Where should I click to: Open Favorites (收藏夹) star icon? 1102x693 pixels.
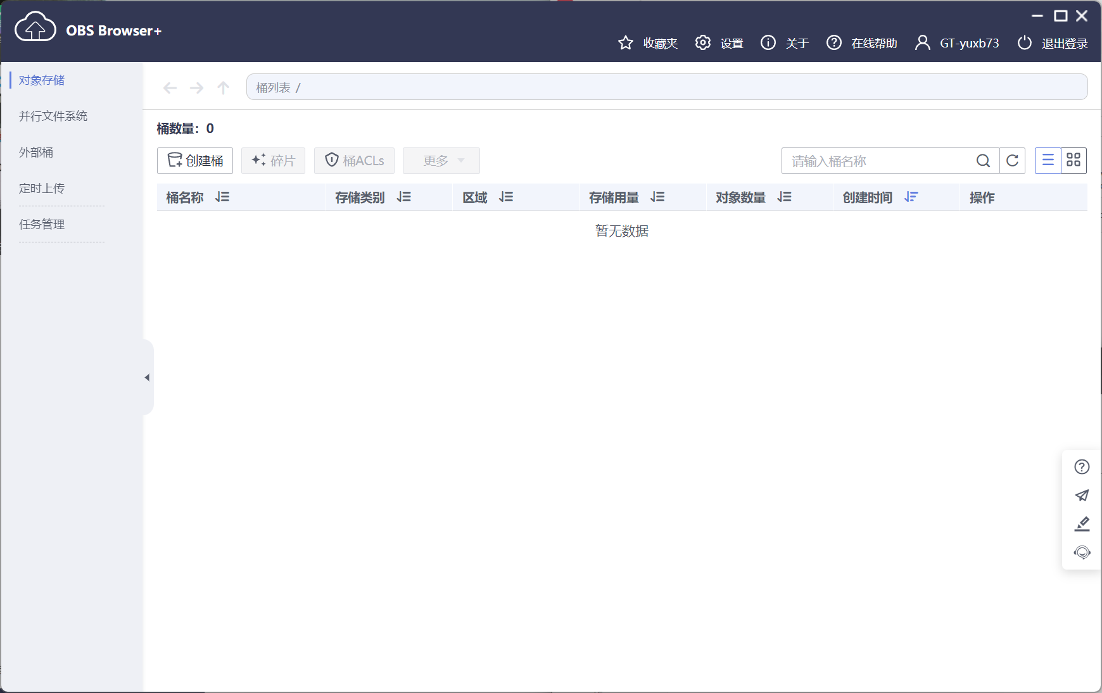click(x=626, y=43)
